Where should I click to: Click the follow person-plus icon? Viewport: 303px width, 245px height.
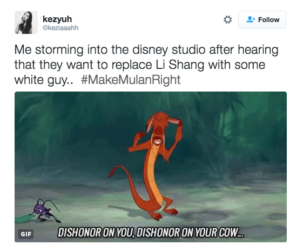point(251,19)
